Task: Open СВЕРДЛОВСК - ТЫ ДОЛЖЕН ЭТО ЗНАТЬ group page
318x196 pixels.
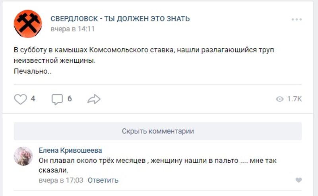Action: (120, 19)
